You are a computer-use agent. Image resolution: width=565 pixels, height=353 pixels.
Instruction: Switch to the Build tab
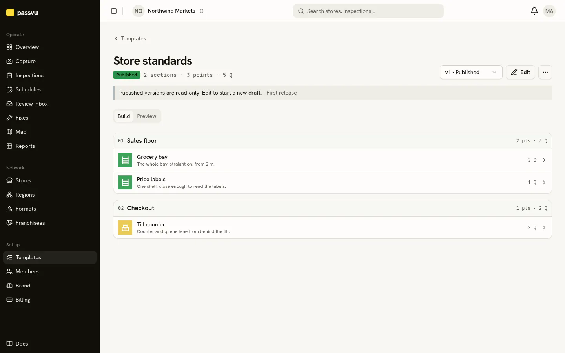click(124, 116)
